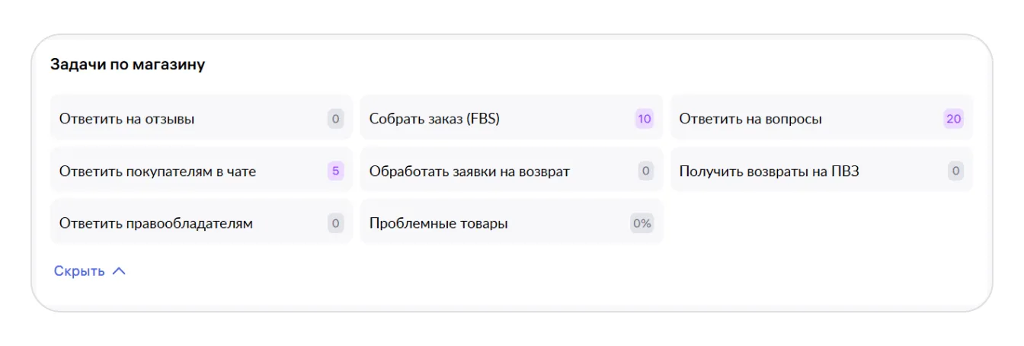Collapse the tasks with the Скрыть link
Image resolution: width=1024 pixels, height=346 pixels.
pos(79,271)
